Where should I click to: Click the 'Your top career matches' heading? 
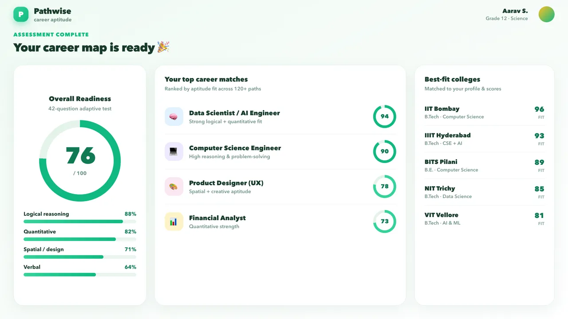[x=206, y=79]
